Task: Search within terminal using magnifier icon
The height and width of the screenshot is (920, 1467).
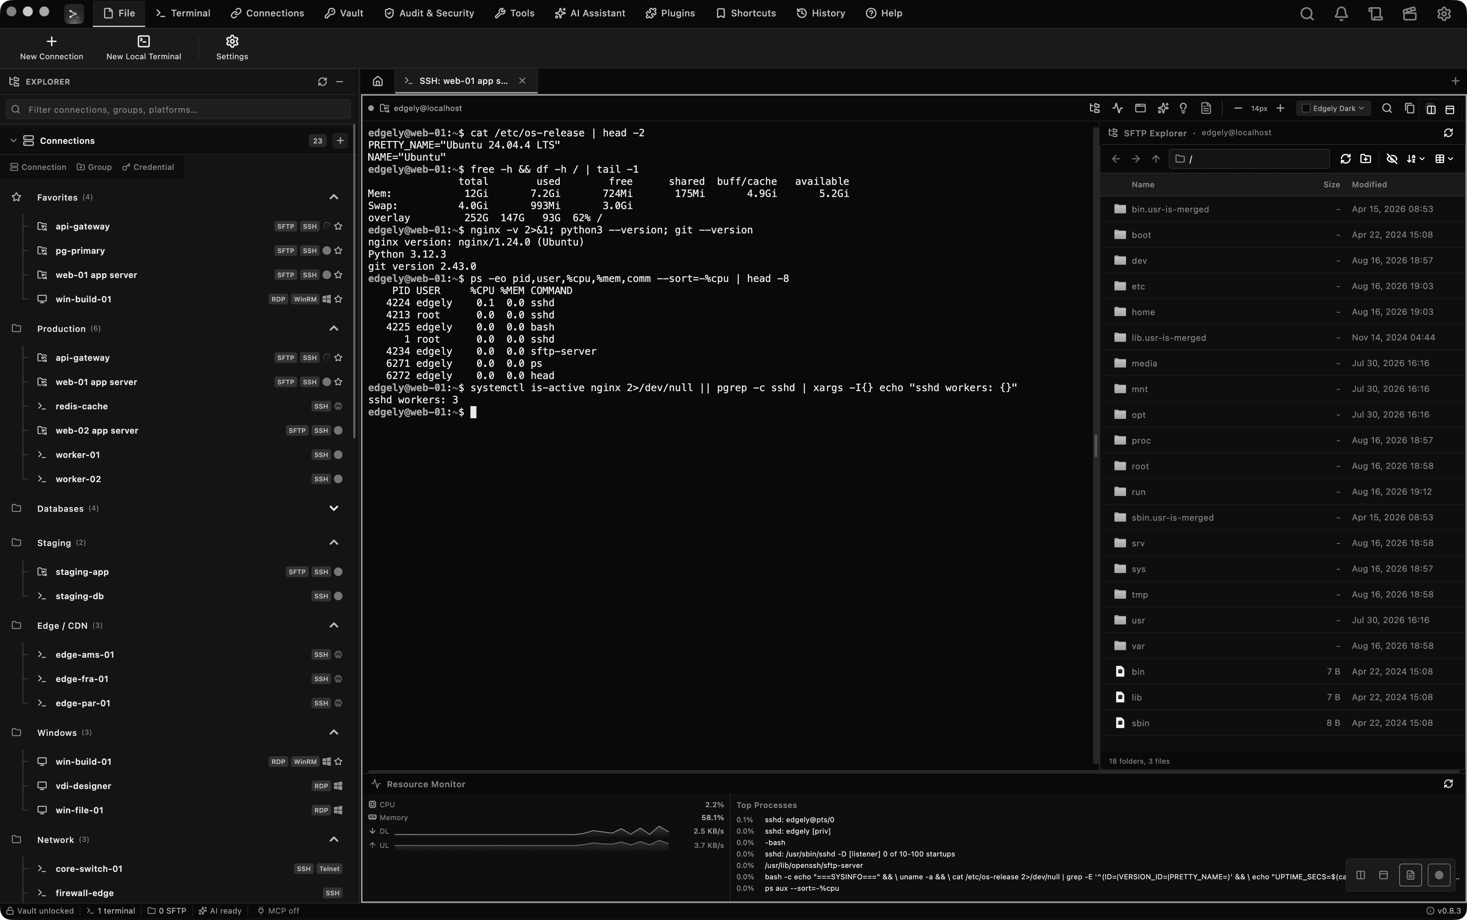Action: [x=1387, y=108]
